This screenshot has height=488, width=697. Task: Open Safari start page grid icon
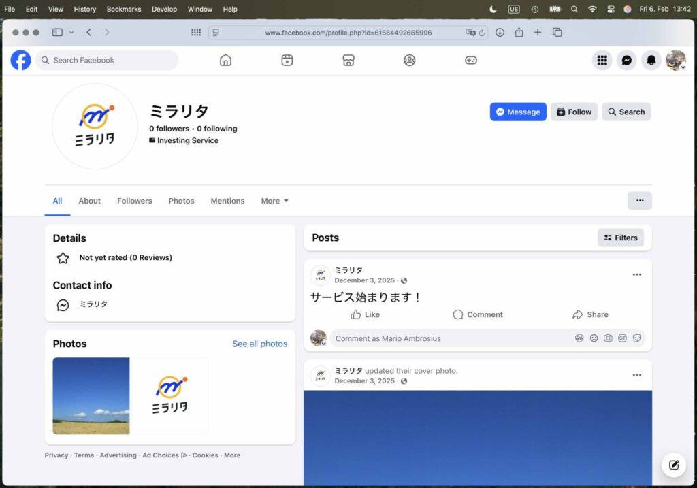coord(196,32)
